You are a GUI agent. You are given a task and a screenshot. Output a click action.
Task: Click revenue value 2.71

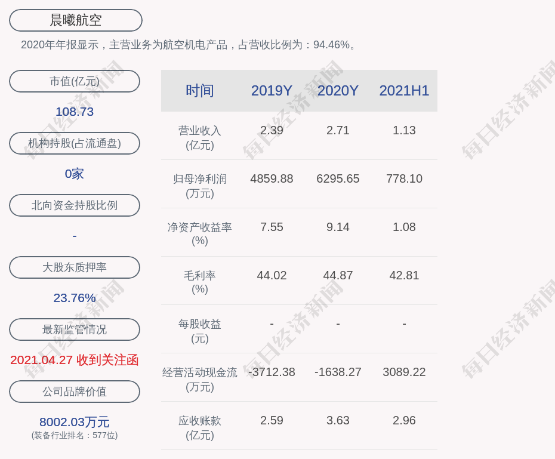click(338, 130)
